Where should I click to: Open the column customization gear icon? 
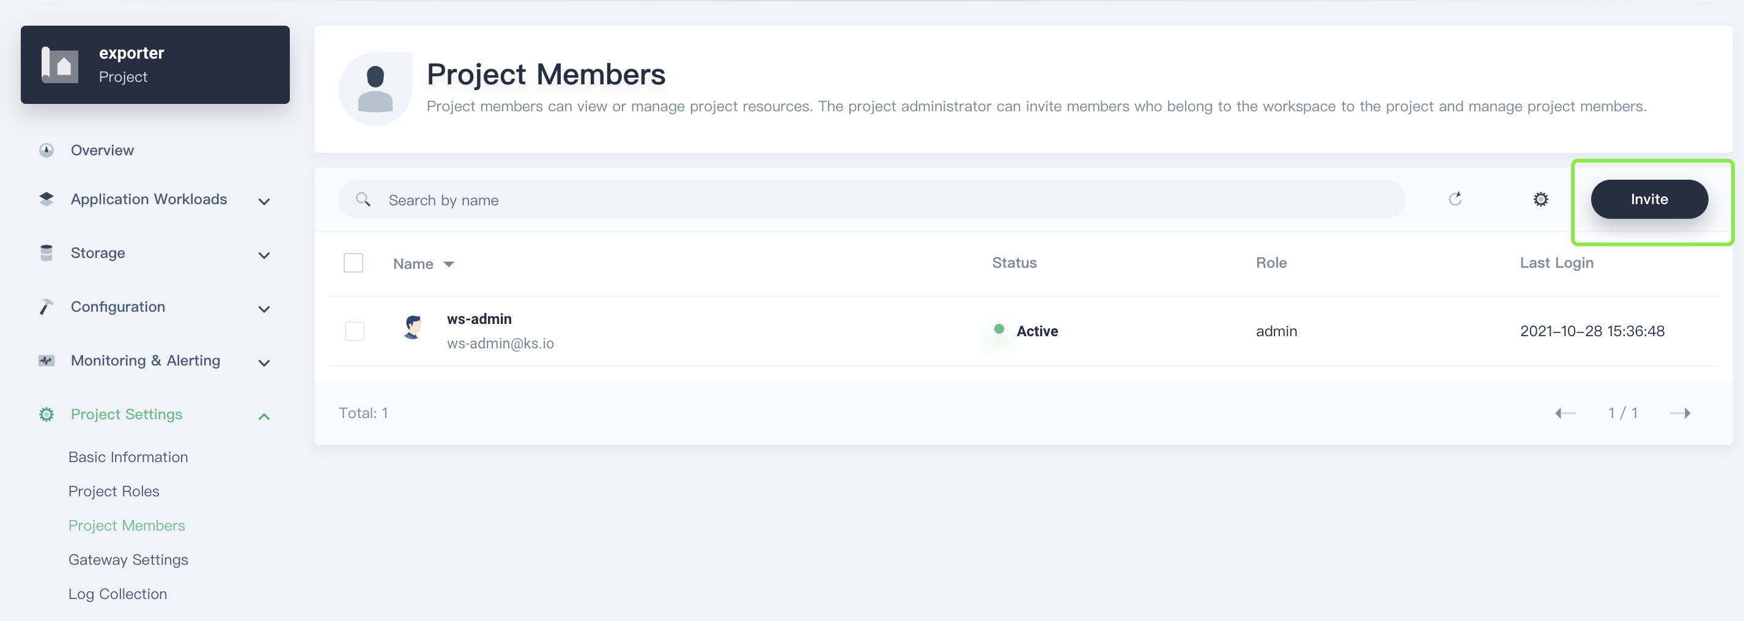point(1540,199)
